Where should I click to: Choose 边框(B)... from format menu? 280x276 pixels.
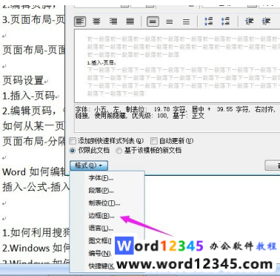(101, 216)
